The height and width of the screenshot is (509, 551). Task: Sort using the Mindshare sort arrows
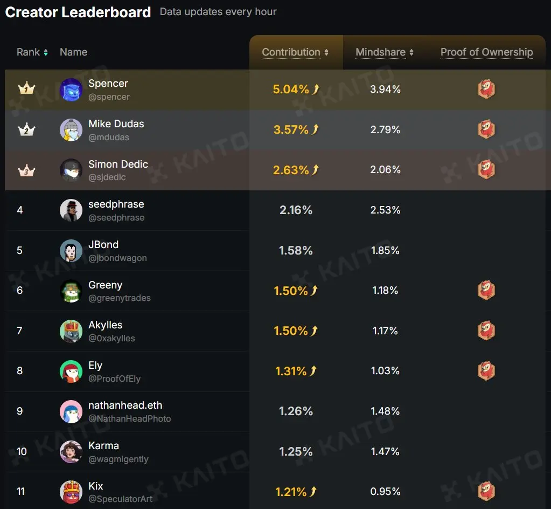[411, 52]
